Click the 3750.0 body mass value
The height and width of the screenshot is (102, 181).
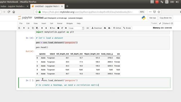(110, 58)
